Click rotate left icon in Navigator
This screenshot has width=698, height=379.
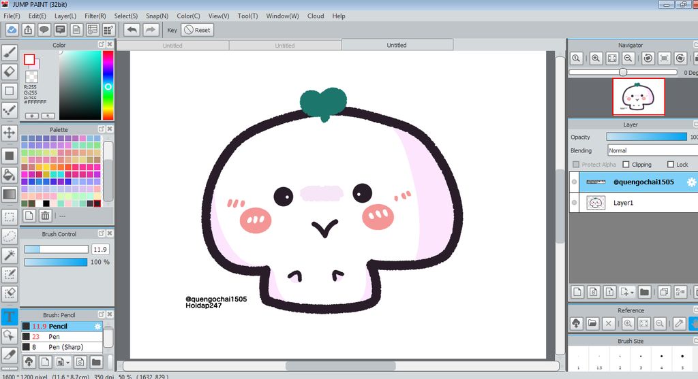pyautogui.click(x=648, y=59)
